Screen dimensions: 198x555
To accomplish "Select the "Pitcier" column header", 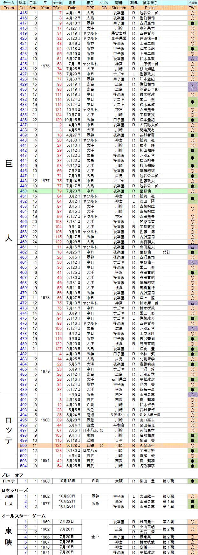I will [x=150, y=8].
